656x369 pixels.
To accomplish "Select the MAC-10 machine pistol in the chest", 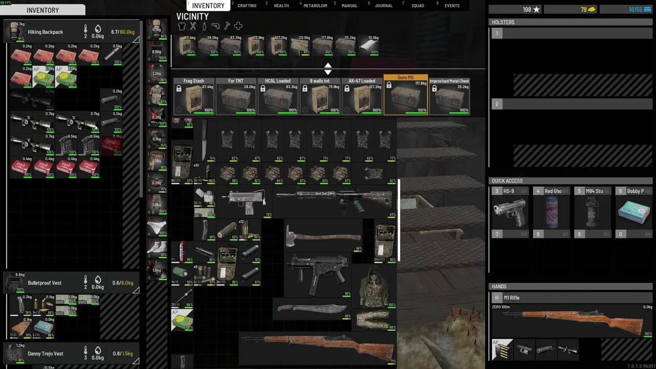I will coord(245,203).
